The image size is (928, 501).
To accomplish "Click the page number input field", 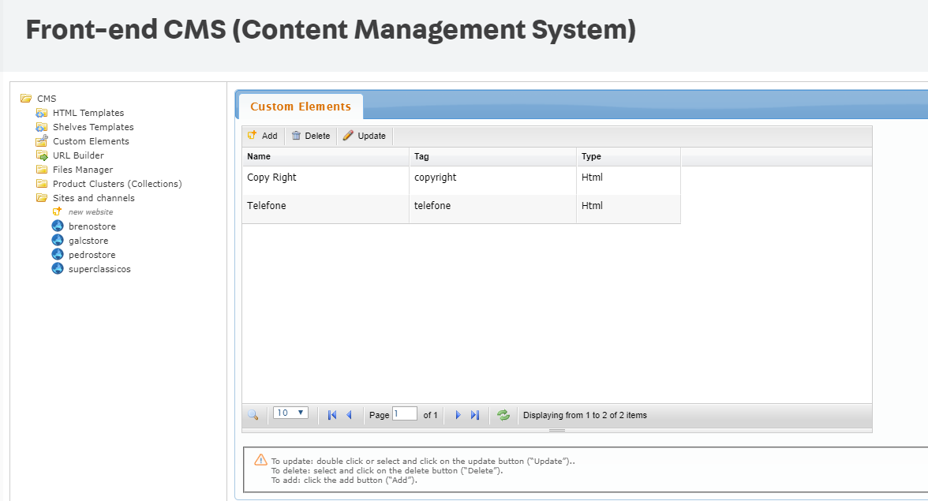I will (405, 414).
